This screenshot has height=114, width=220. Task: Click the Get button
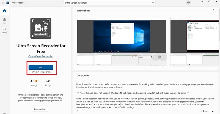click(41, 67)
